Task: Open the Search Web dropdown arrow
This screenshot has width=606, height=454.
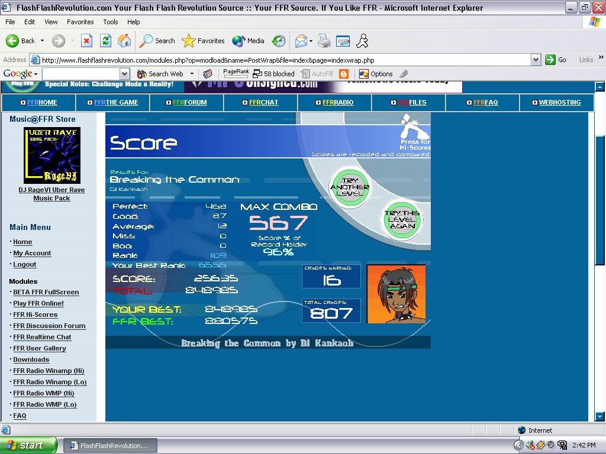Action: pos(192,74)
